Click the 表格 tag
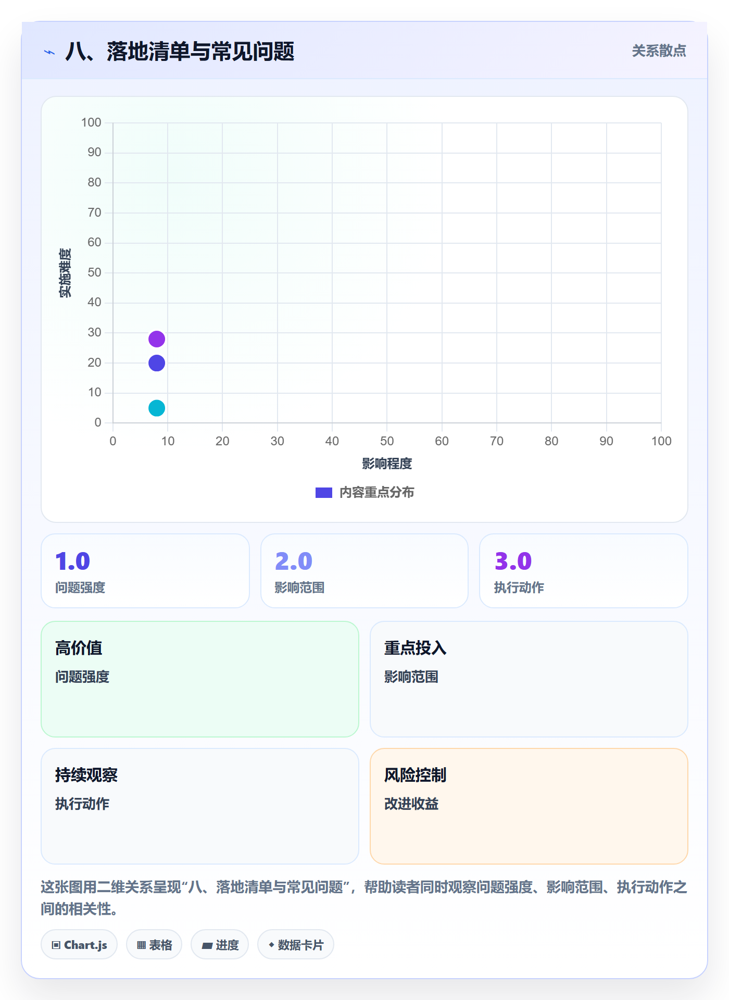The height and width of the screenshot is (1000, 729). (x=154, y=945)
